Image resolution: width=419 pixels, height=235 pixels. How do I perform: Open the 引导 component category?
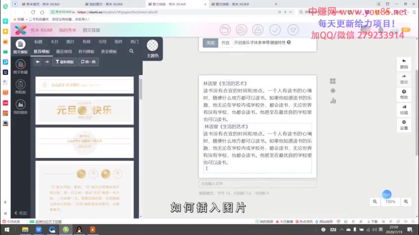103,41
